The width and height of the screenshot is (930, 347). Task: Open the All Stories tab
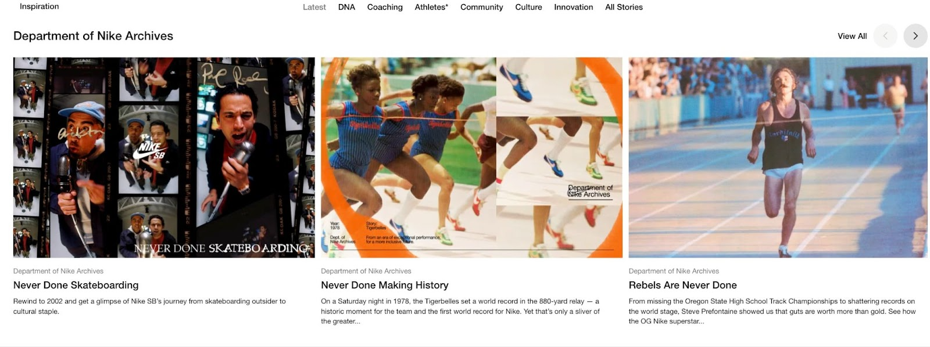[x=624, y=7]
